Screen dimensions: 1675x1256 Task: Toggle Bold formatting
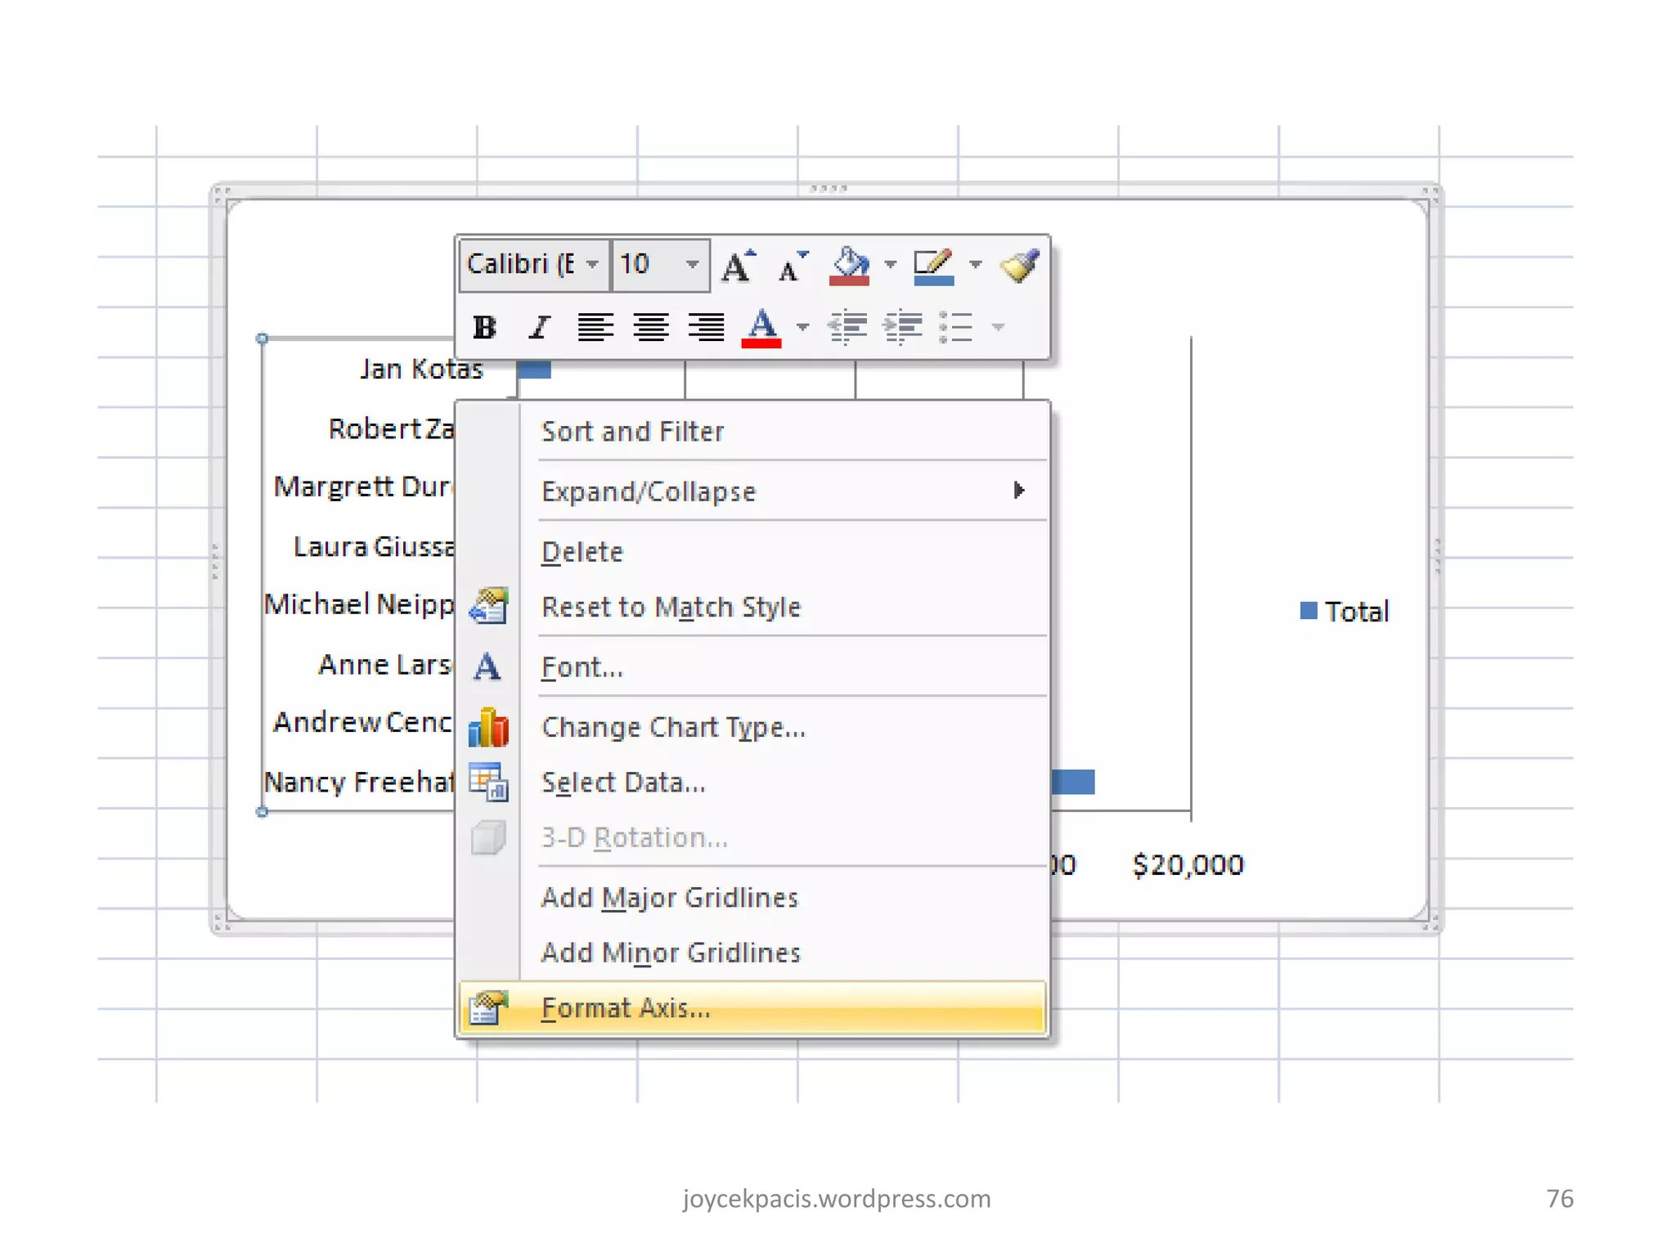click(x=484, y=327)
